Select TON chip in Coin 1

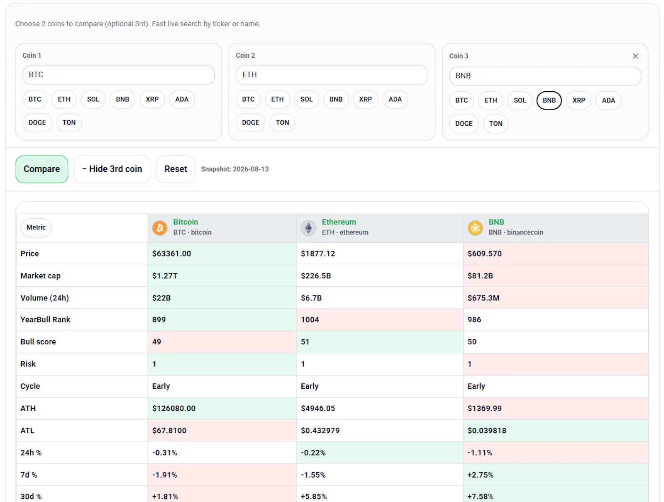click(x=69, y=123)
